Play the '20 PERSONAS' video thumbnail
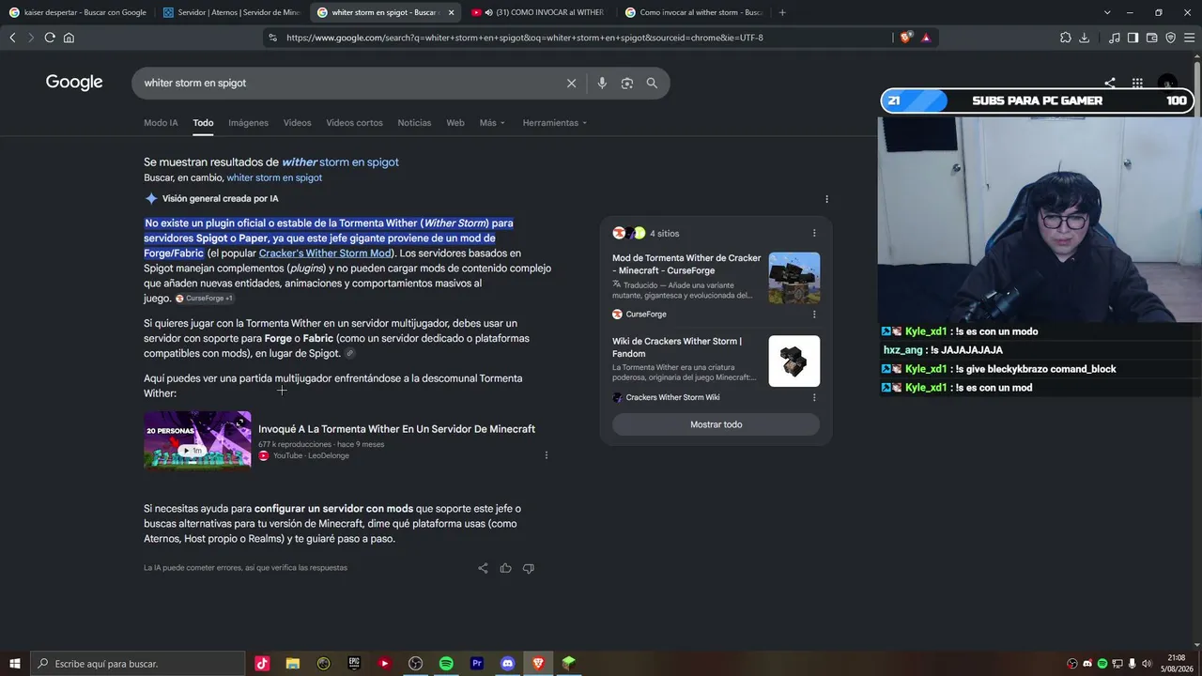Viewport: 1202px width, 676px height. click(197, 439)
